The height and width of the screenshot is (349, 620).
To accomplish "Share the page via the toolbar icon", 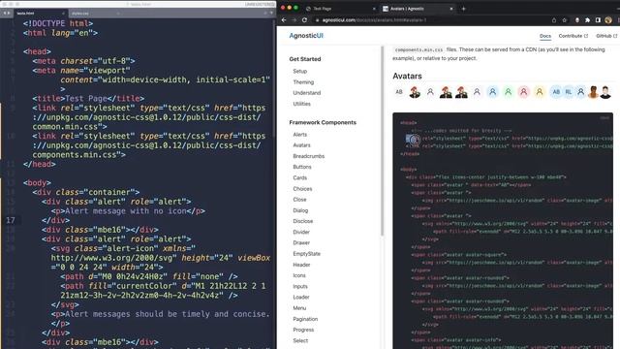I will click(554, 19).
